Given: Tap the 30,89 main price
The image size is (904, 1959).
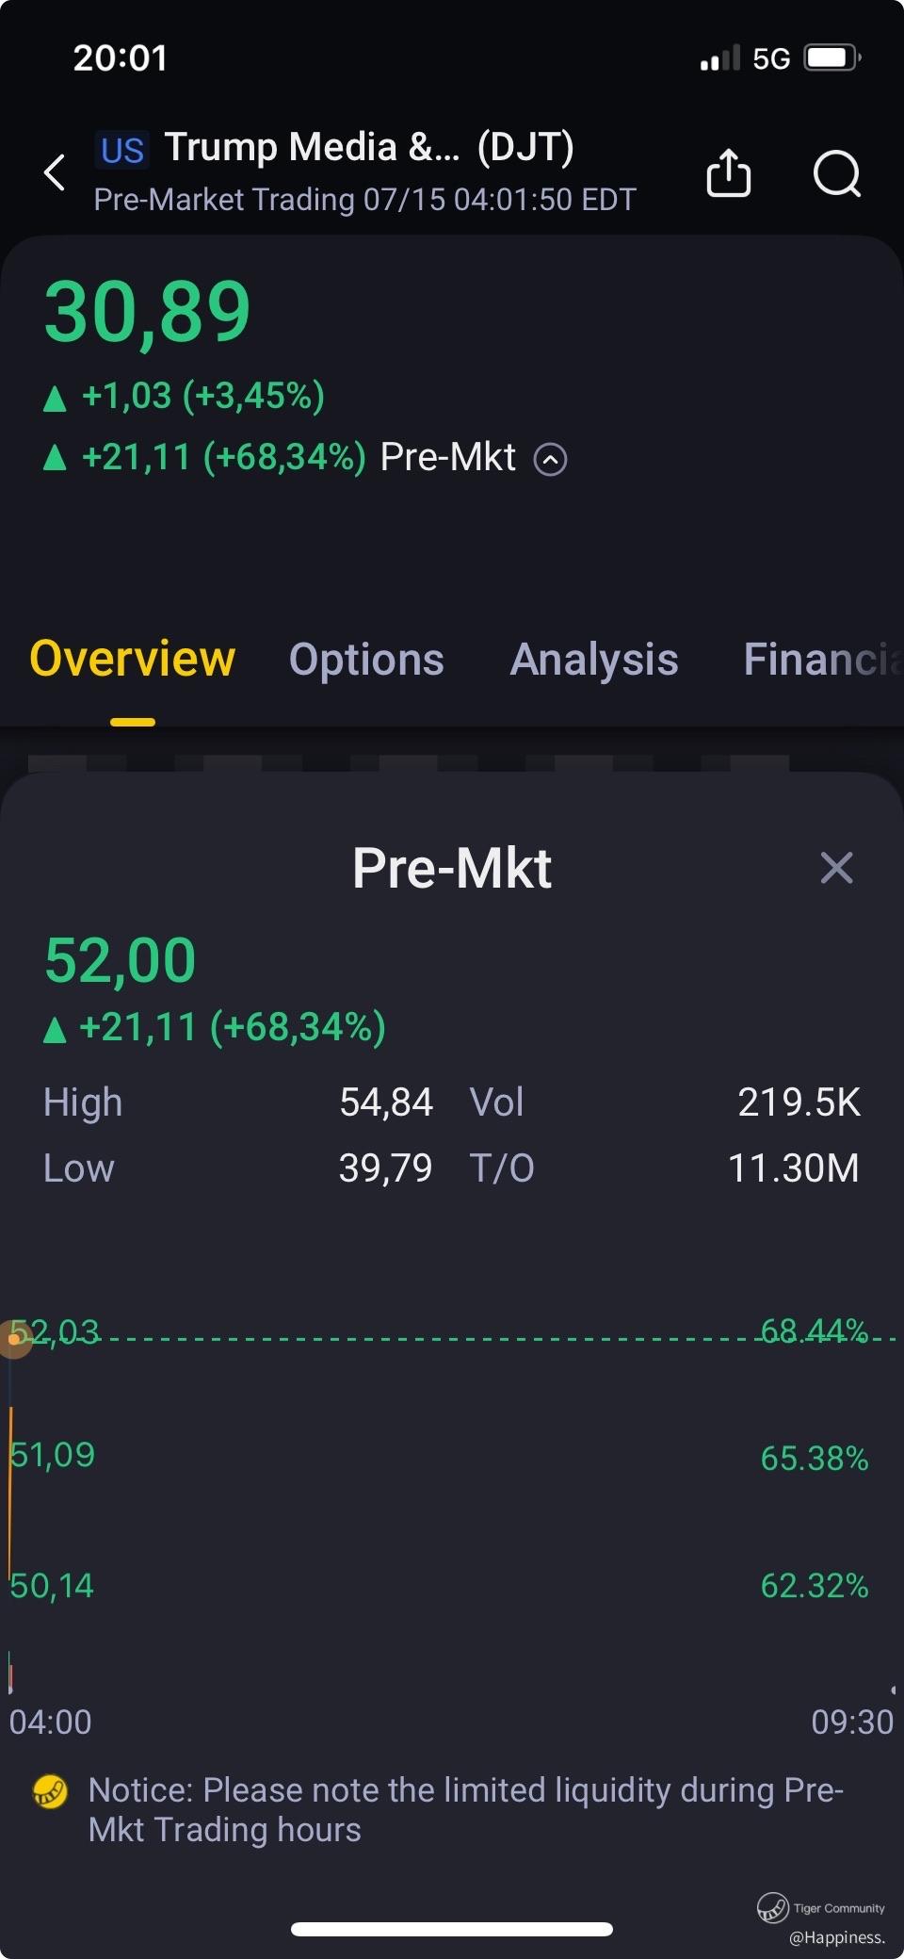Looking at the screenshot, I should tap(148, 312).
